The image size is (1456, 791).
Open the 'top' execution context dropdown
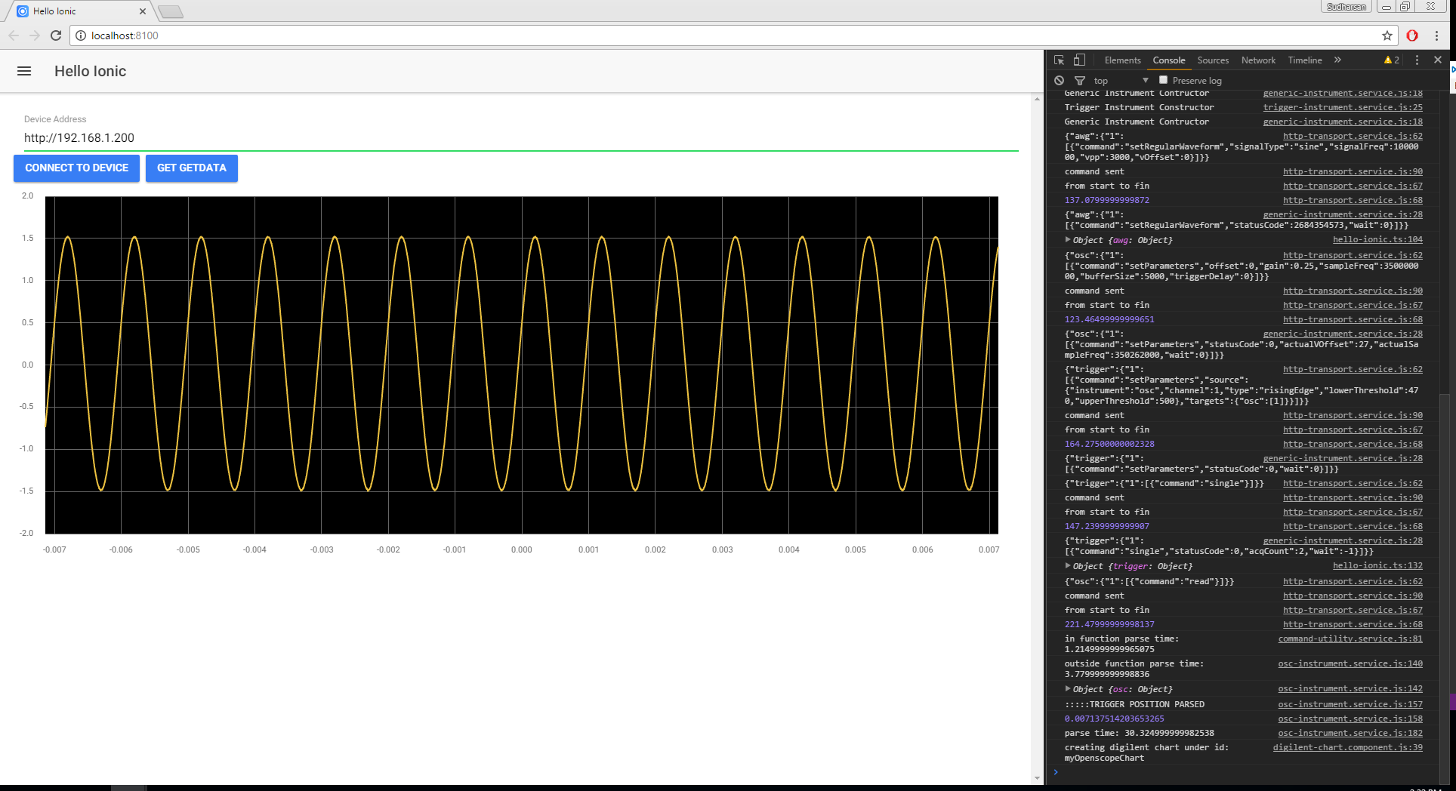point(1121,81)
